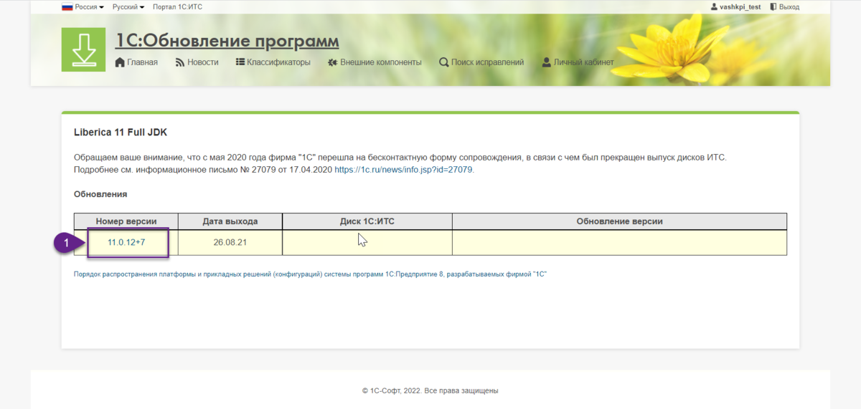This screenshot has height=409, width=861.
Task: Open the Новости menu item
Action: click(x=203, y=62)
